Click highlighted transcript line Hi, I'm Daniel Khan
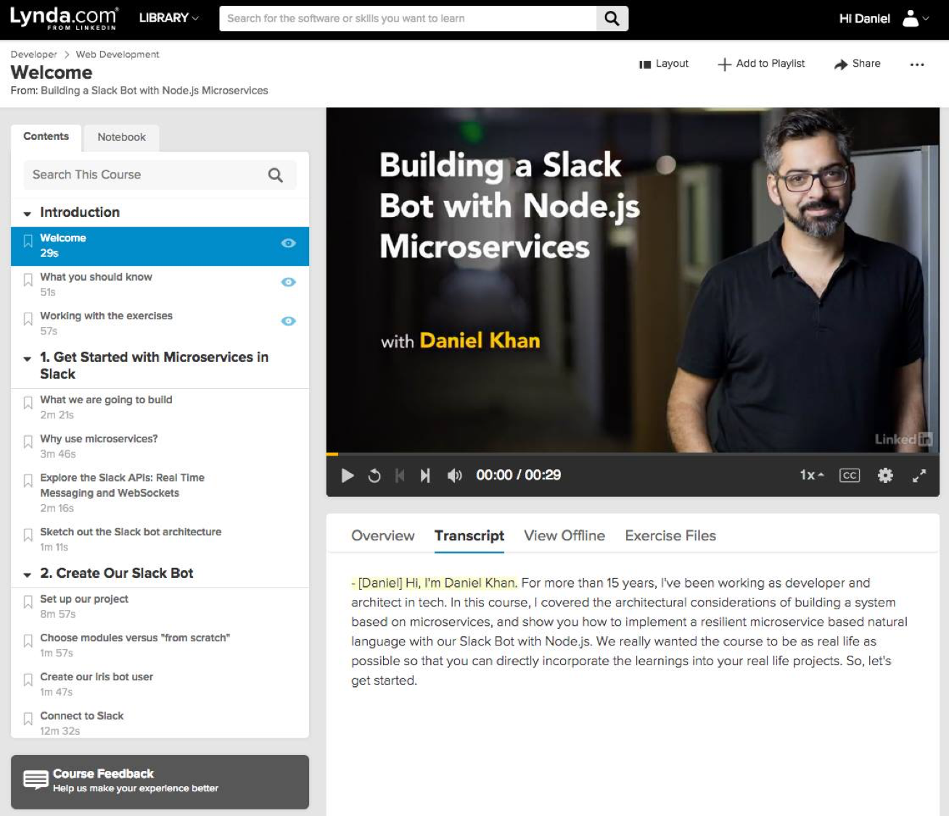949x816 pixels. click(x=434, y=583)
